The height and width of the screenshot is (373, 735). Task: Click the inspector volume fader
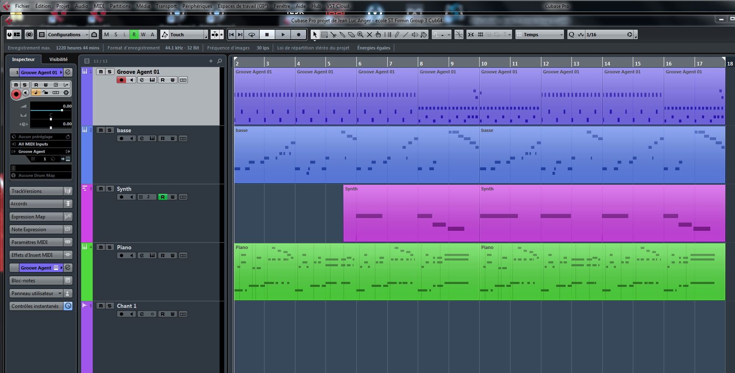(62, 110)
